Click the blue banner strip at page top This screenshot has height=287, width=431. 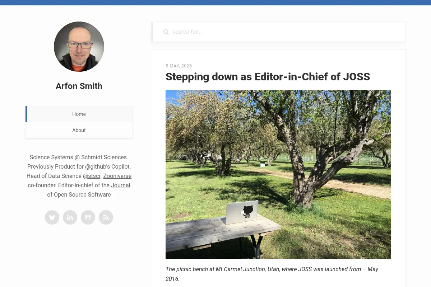pos(215,3)
